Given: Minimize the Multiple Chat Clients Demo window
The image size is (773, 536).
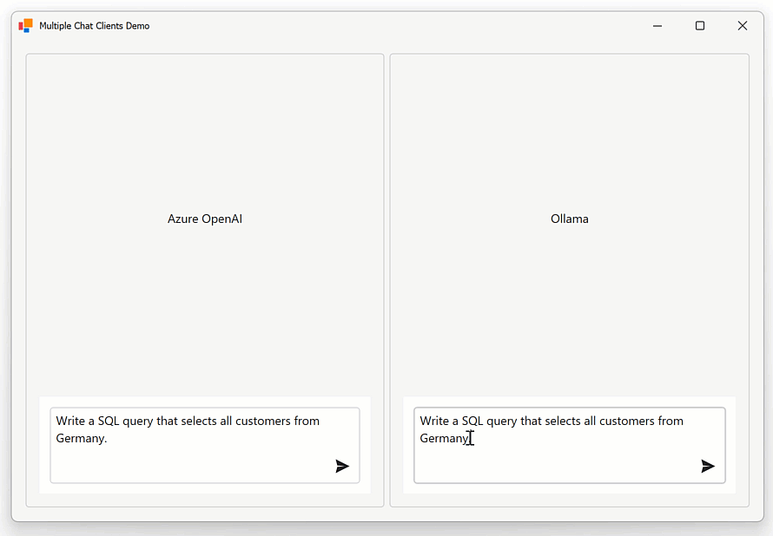Looking at the screenshot, I should click(657, 25).
